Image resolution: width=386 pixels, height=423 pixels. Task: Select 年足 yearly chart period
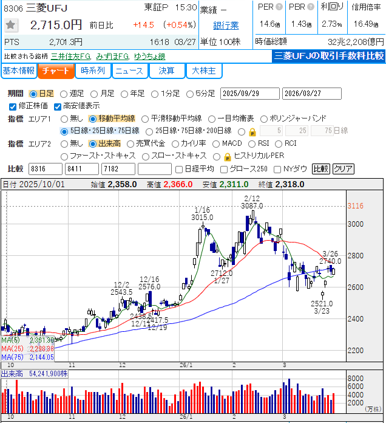tap(124, 94)
